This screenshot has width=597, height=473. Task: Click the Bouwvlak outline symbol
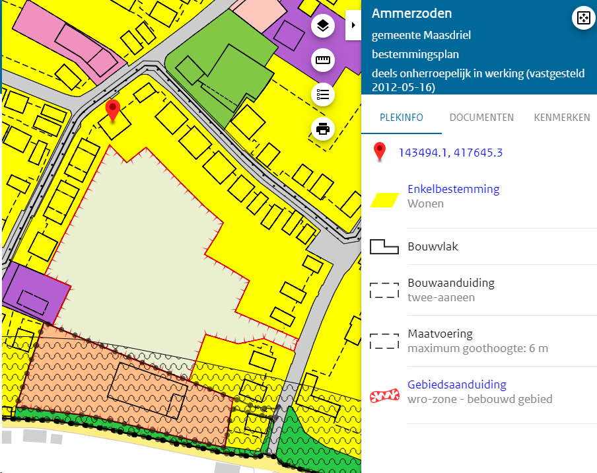click(384, 247)
